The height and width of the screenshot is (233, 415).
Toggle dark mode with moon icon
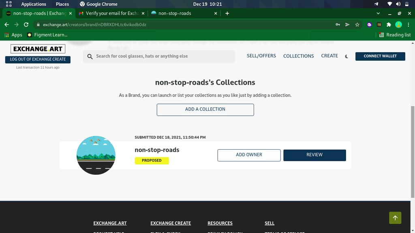pyautogui.click(x=347, y=56)
